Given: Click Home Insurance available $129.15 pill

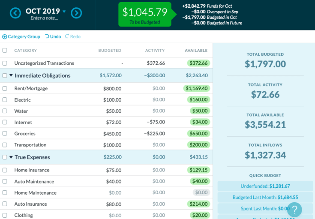Looking at the screenshot, I should (198, 170).
